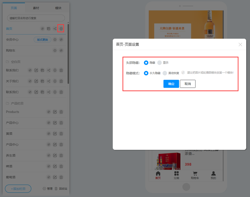Click the 栏目 name search input field
Screen dimensions: 250x197
tap(36, 18)
